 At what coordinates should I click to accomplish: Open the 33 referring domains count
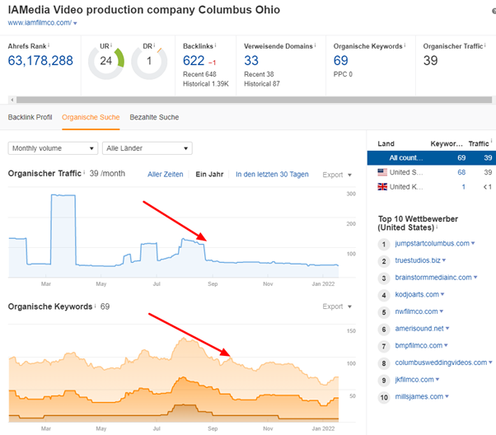(251, 60)
